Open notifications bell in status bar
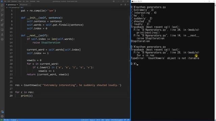This screenshot has height=121, width=216. coord(128,120)
